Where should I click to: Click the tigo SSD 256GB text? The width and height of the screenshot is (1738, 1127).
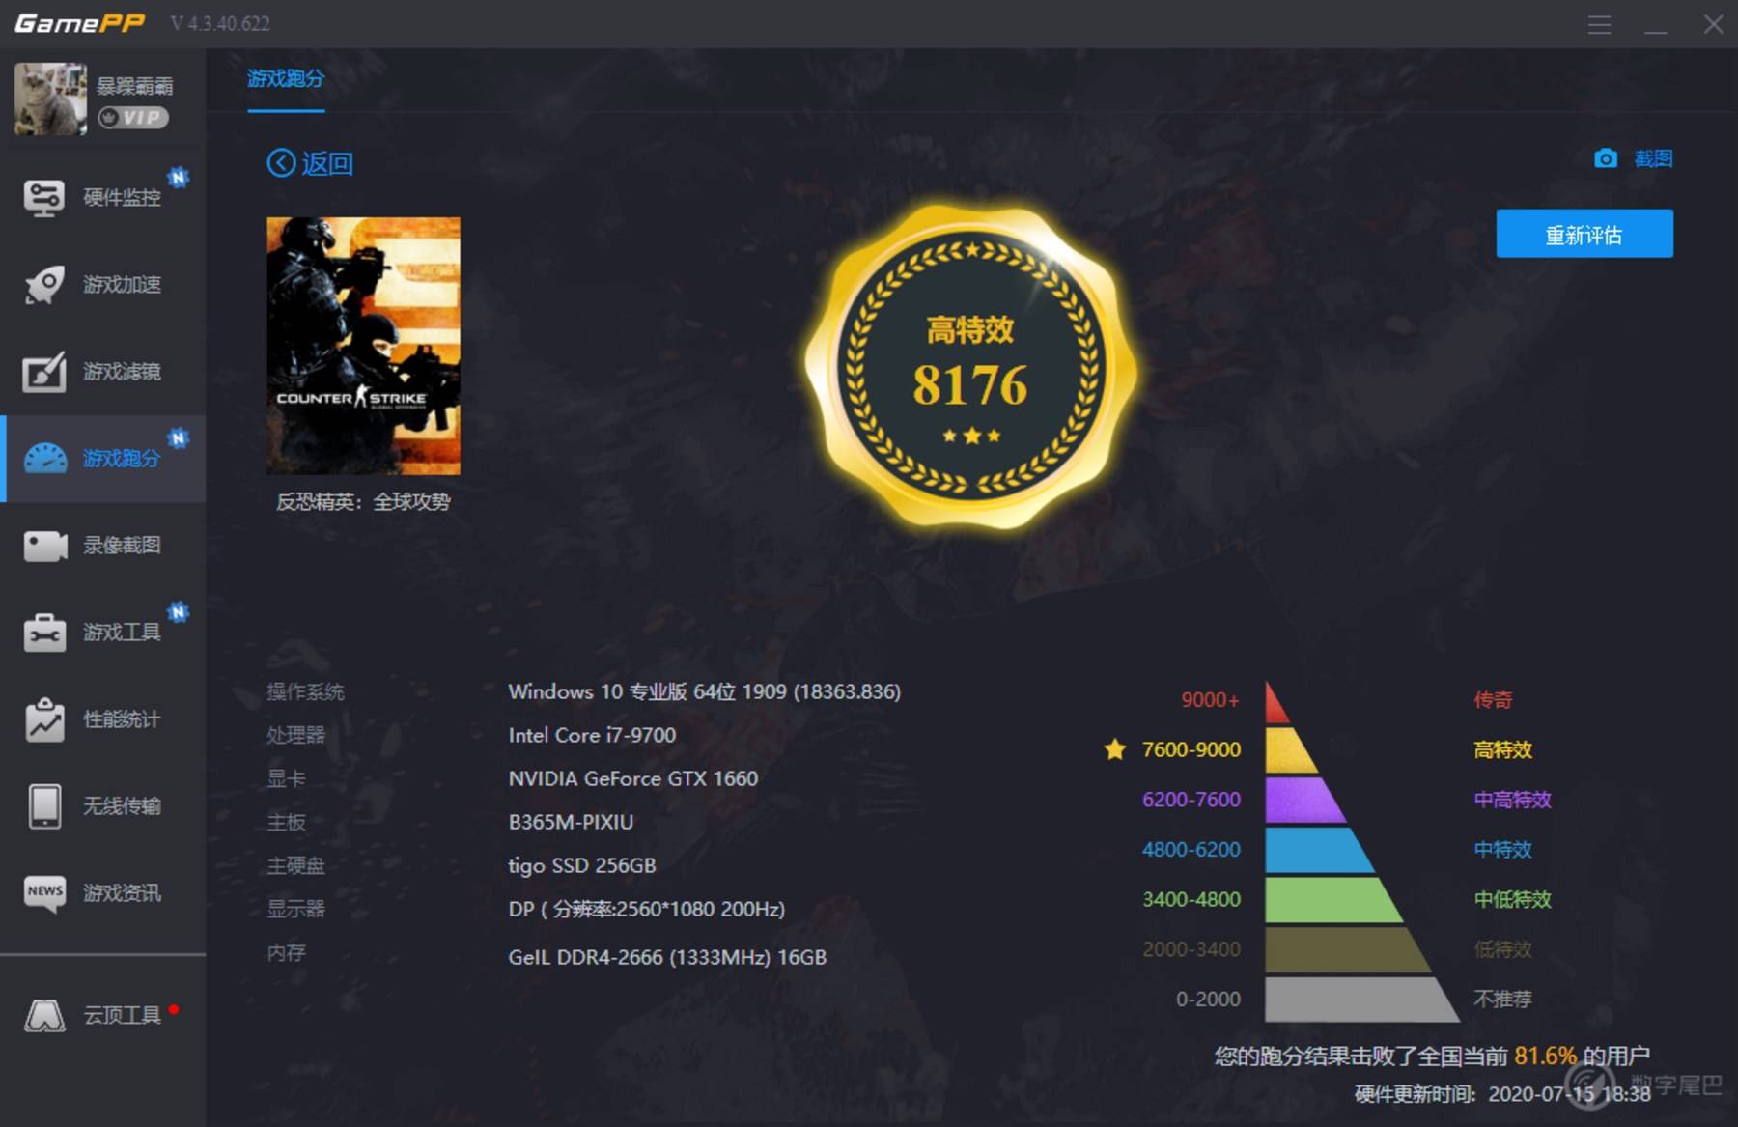click(x=582, y=865)
